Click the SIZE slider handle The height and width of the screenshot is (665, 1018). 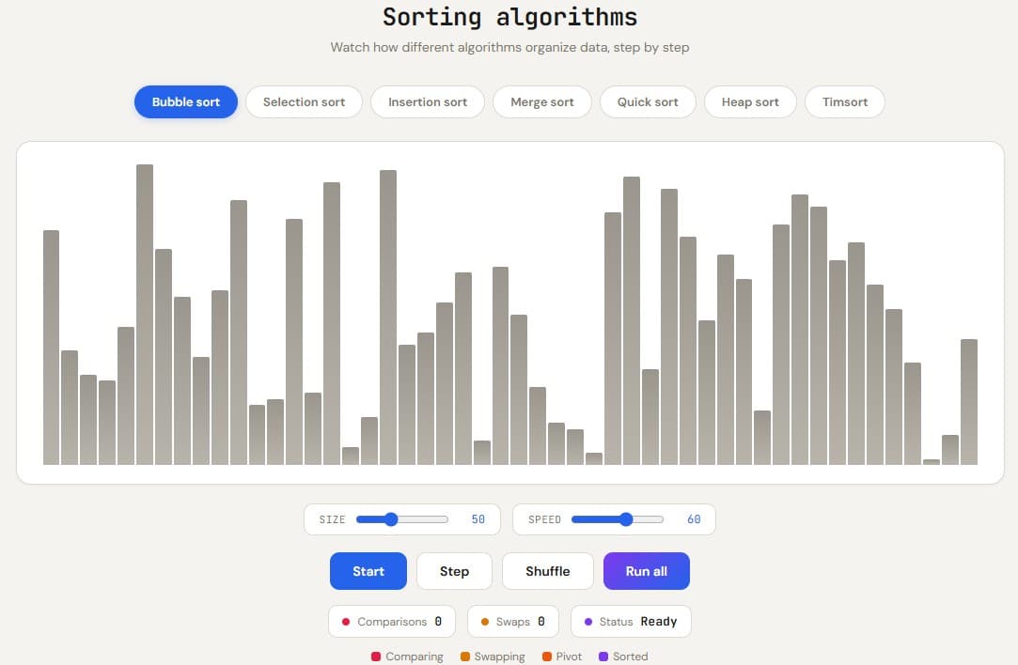pyautogui.click(x=391, y=519)
